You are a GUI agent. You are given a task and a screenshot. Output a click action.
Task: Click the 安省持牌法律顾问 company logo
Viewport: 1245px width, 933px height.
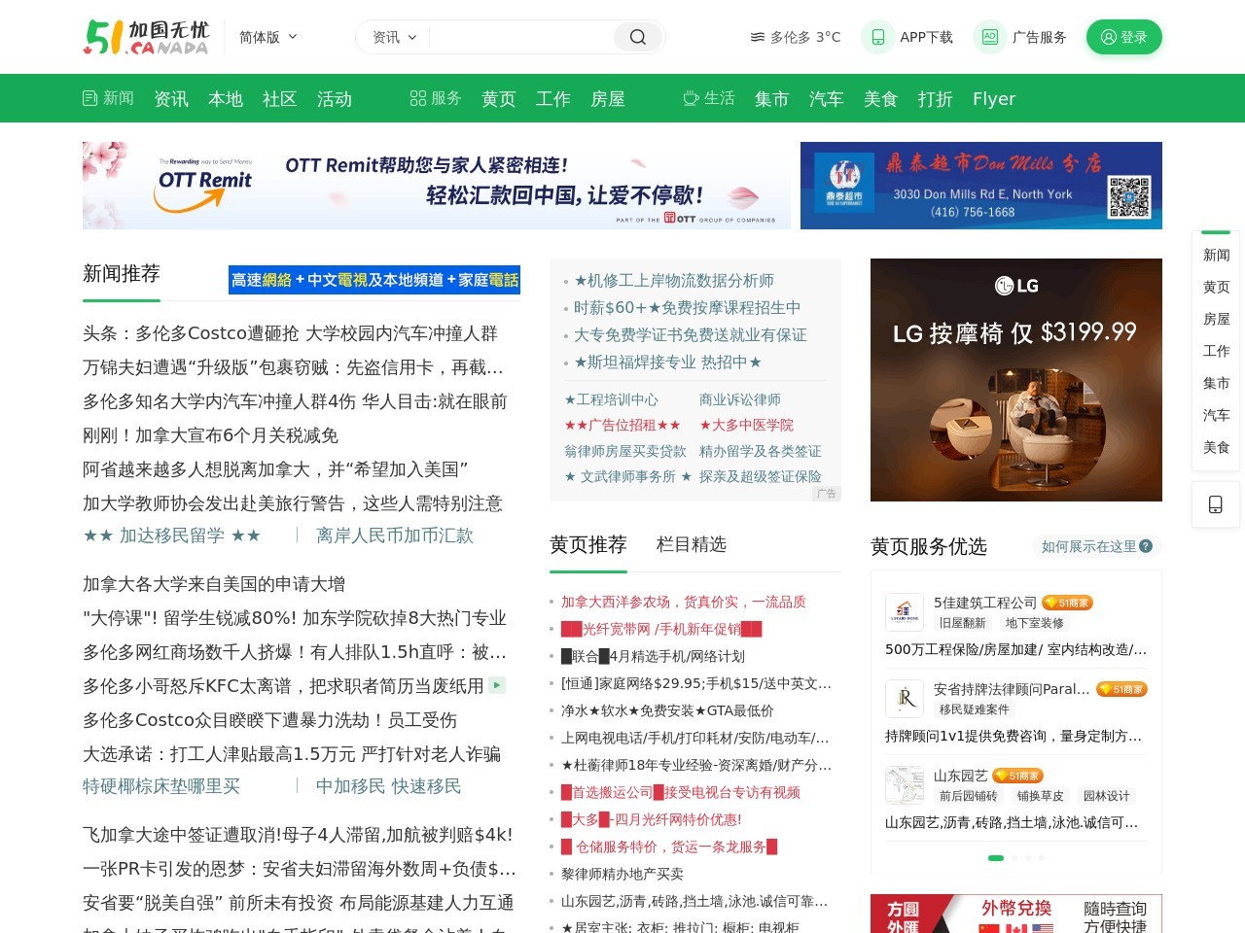[x=905, y=699]
